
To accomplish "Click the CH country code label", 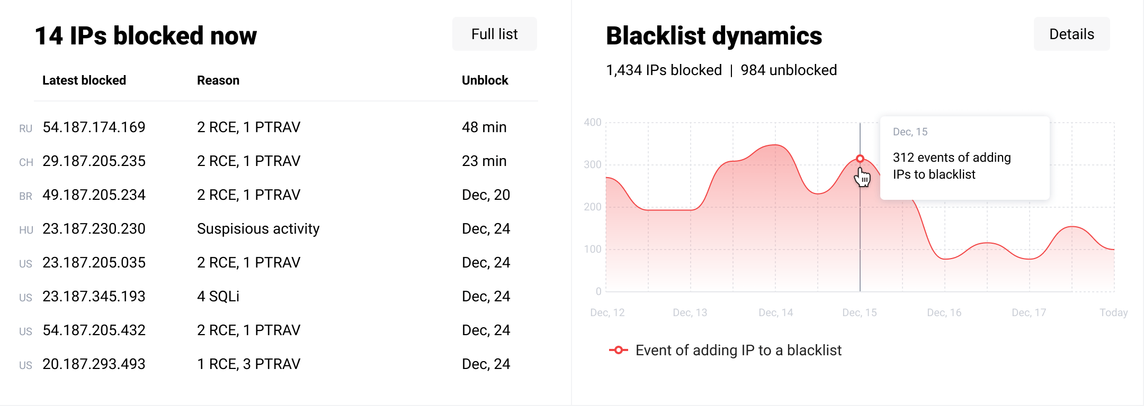I will coord(26,162).
